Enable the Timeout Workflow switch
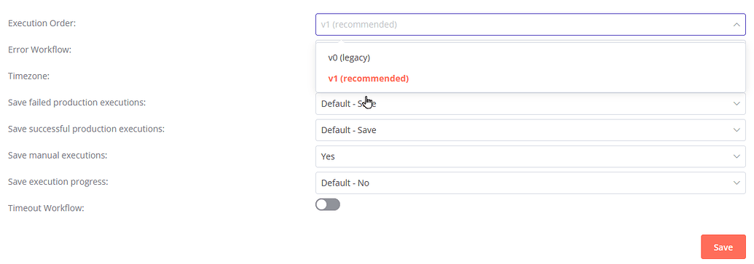The height and width of the screenshot is (264, 754). tap(328, 204)
